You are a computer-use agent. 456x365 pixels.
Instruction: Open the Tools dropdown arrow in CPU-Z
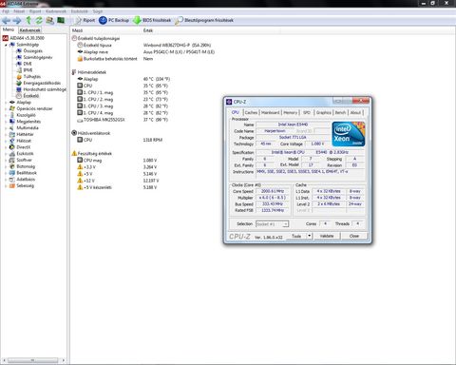point(310,236)
